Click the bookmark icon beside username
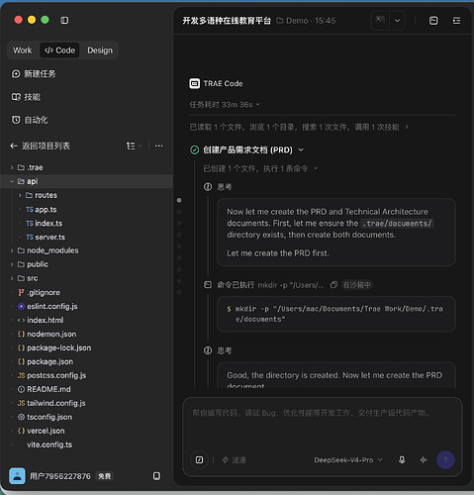Image resolution: width=474 pixels, height=495 pixels. (156, 476)
